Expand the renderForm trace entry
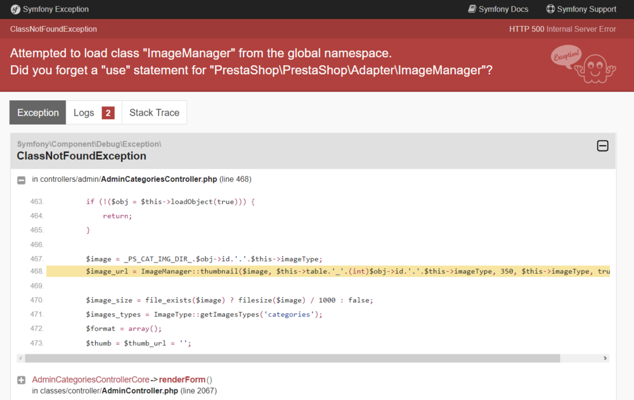Screen dimensions: 634x400 22,380
